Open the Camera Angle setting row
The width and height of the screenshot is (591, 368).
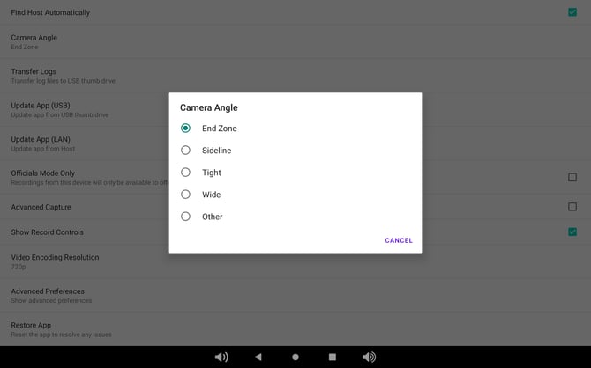79,41
